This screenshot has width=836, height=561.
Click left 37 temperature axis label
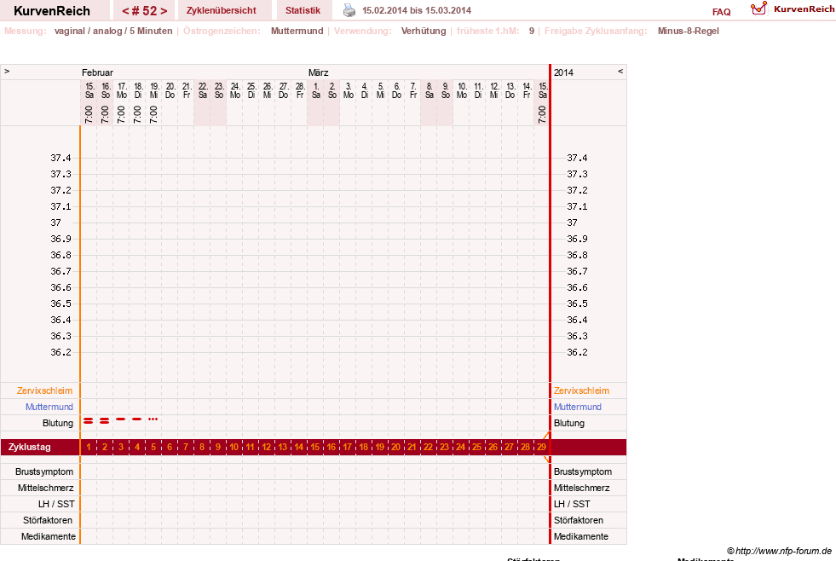(x=56, y=223)
